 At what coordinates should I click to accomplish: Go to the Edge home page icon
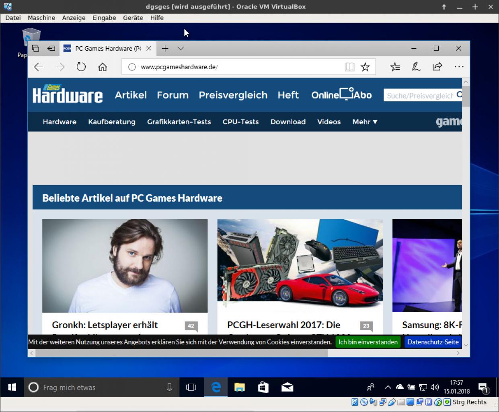pyautogui.click(x=103, y=67)
